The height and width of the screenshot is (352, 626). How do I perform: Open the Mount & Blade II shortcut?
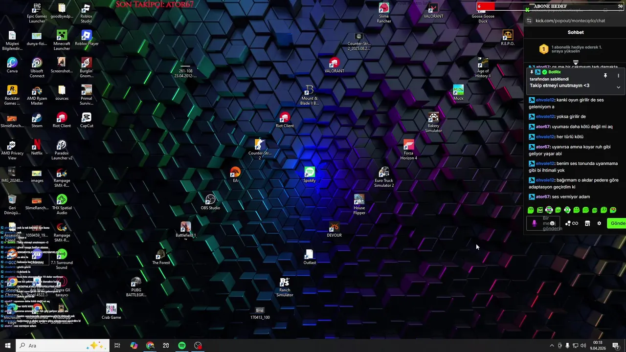coord(309,95)
